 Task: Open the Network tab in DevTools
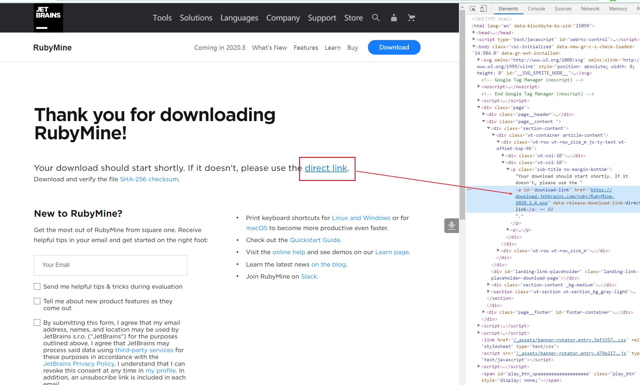[590, 9]
